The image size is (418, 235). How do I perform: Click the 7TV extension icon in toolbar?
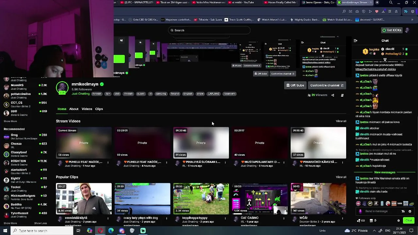coord(406,11)
